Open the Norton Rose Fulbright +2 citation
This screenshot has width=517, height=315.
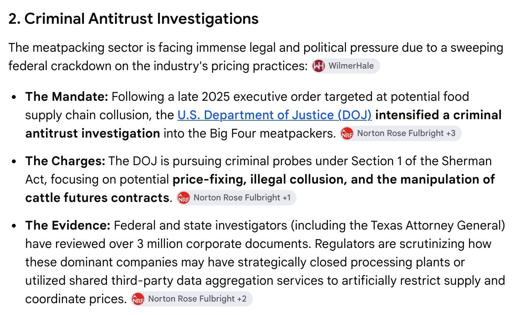coord(191,299)
